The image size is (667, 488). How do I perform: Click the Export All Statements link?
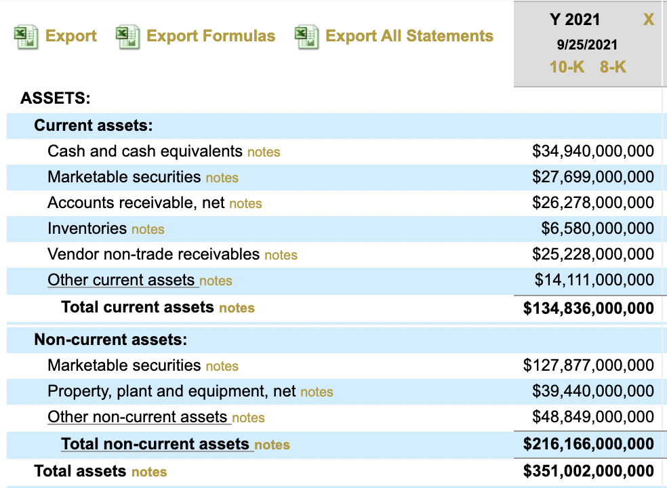click(x=409, y=36)
